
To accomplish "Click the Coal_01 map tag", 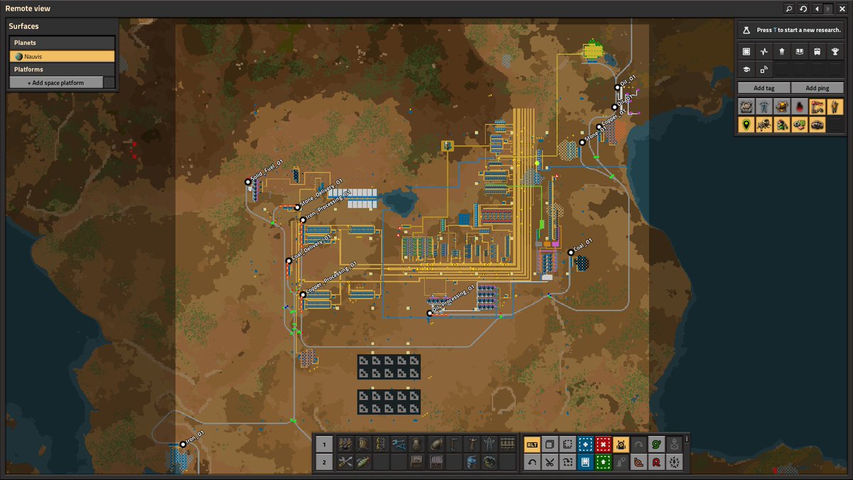I will 571,252.
